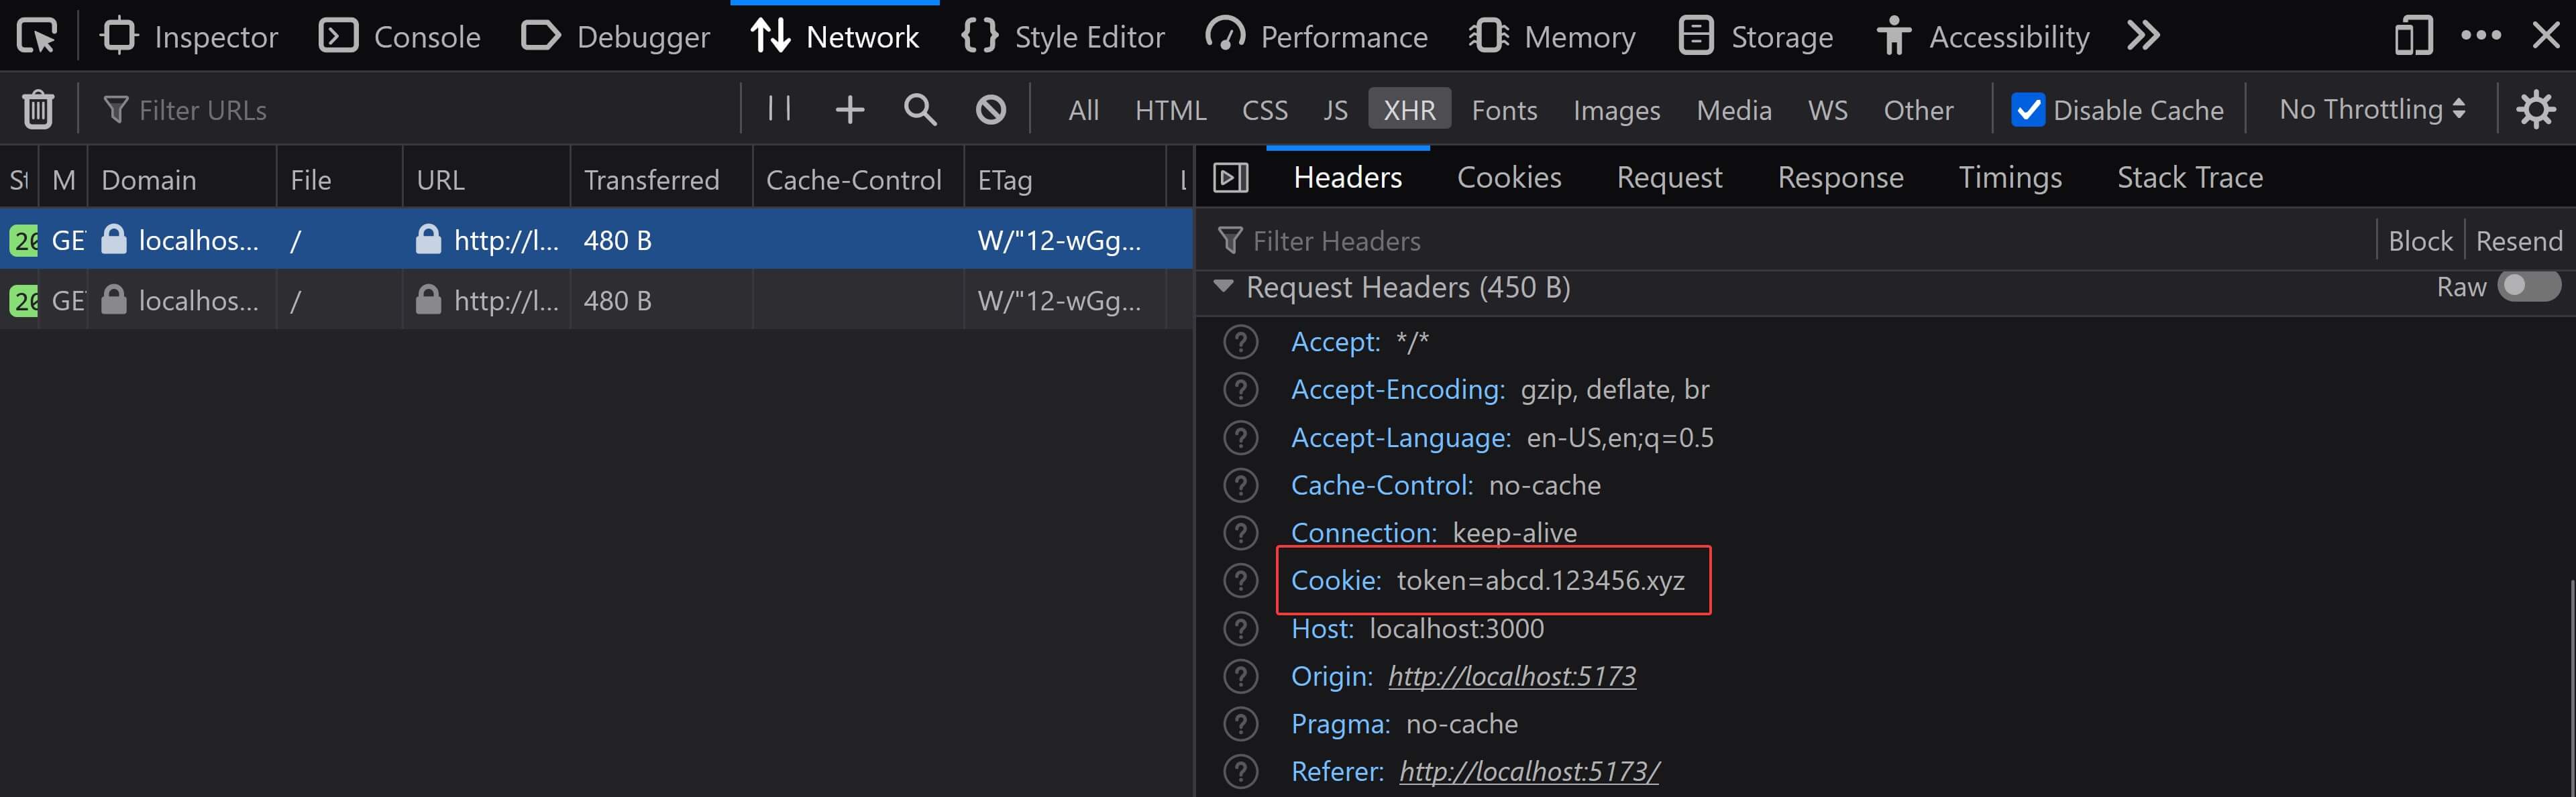
Task: Follow the Referer http://localhost:5173/ link
Action: (1529, 771)
